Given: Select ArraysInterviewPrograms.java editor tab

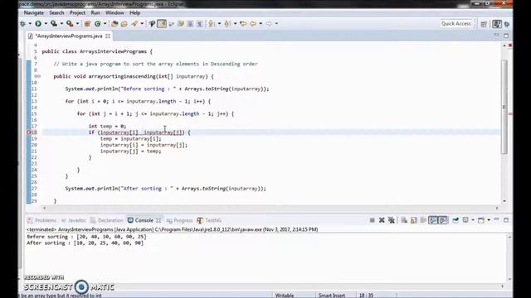Looking at the screenshot, I should click(x=69, y=36).
